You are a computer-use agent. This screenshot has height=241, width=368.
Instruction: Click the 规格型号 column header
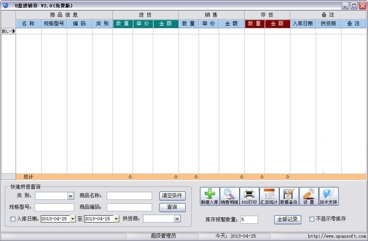[54, 24]
